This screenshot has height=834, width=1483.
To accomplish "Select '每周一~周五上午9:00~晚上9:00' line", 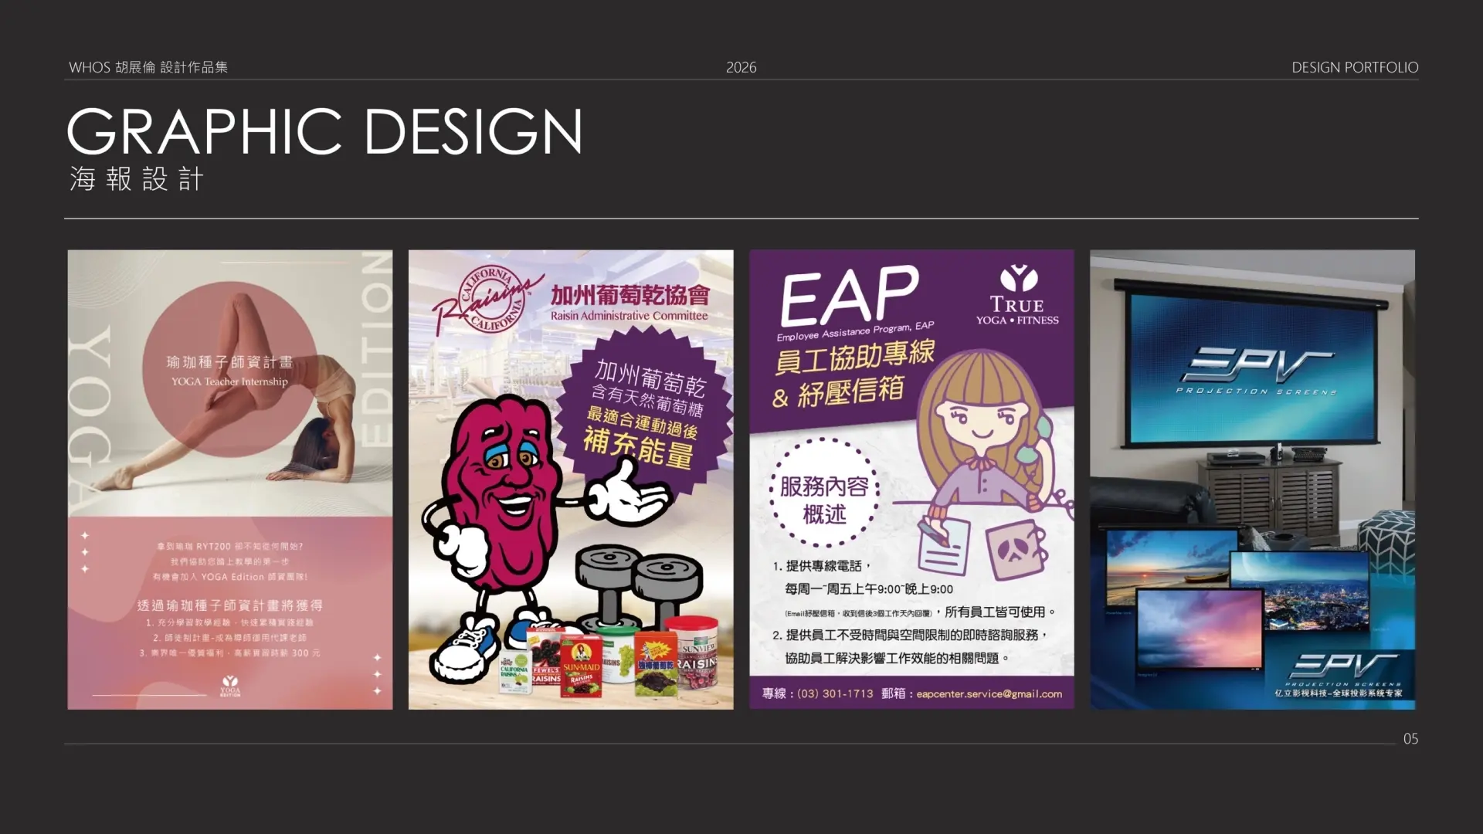I will click(869, 589).
